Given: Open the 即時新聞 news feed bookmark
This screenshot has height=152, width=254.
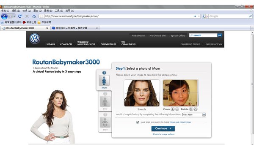Looking at the screenshot, I should point(44,22).
